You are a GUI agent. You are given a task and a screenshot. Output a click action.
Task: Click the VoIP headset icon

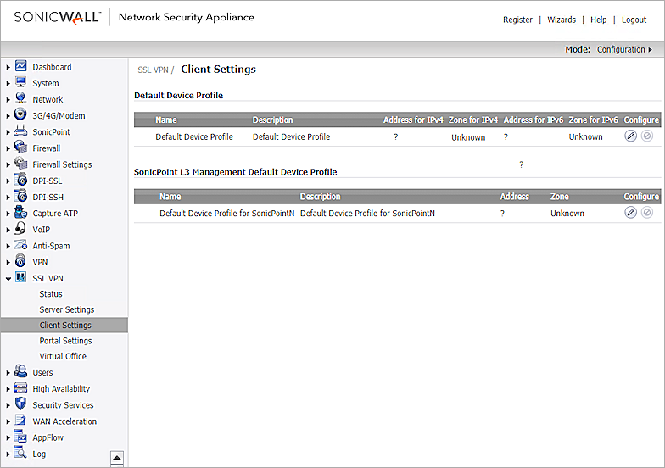[21, 229]
